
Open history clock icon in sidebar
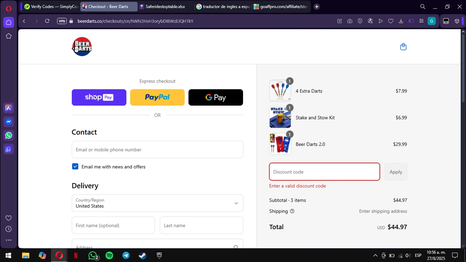tap(9, 229)
